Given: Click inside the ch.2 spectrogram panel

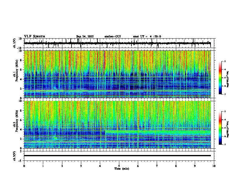Looking at the screenshot, I should pos(117,125).
